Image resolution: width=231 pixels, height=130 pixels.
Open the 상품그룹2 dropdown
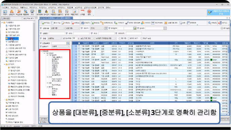[x=73, y=28]
